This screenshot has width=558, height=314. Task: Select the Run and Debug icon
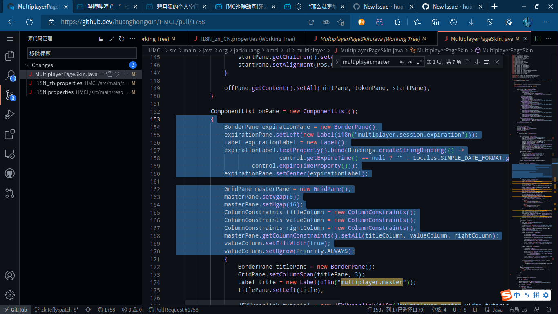tap(9, 114)
